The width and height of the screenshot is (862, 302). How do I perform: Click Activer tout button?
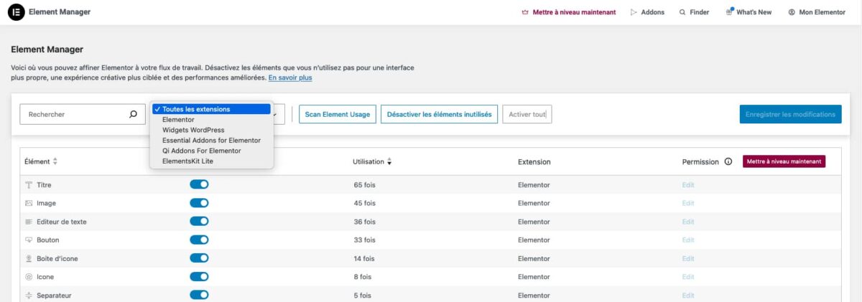pyautogui.click(x=527, y=114)
